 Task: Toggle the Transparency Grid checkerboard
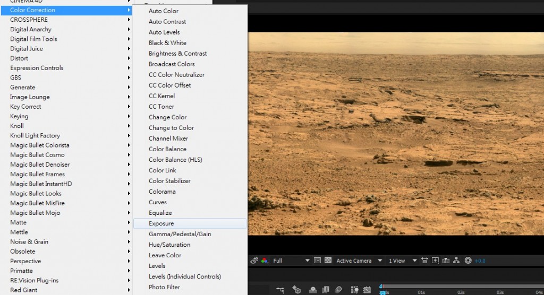(328, 261)
